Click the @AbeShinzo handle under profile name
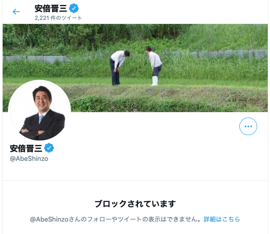 tap(29, 159)
